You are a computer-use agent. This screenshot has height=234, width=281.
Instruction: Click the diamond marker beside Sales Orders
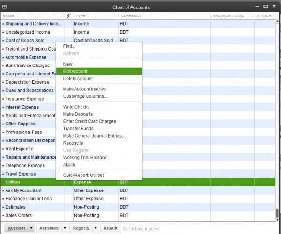[3, 216]
